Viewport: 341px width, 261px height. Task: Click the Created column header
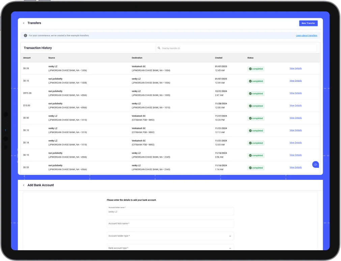click(219, 58)
